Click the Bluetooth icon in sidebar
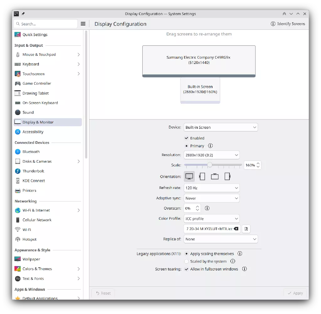321x314 pixels. pos(18,152)
